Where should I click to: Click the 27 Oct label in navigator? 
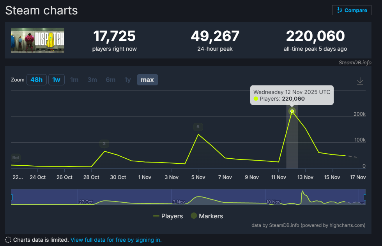86,202
